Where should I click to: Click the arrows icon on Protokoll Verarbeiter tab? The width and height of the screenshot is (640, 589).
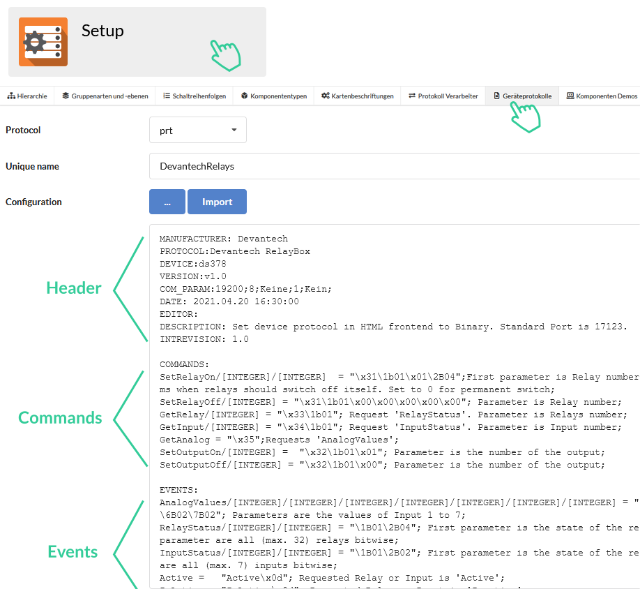[x=413, y=96]
